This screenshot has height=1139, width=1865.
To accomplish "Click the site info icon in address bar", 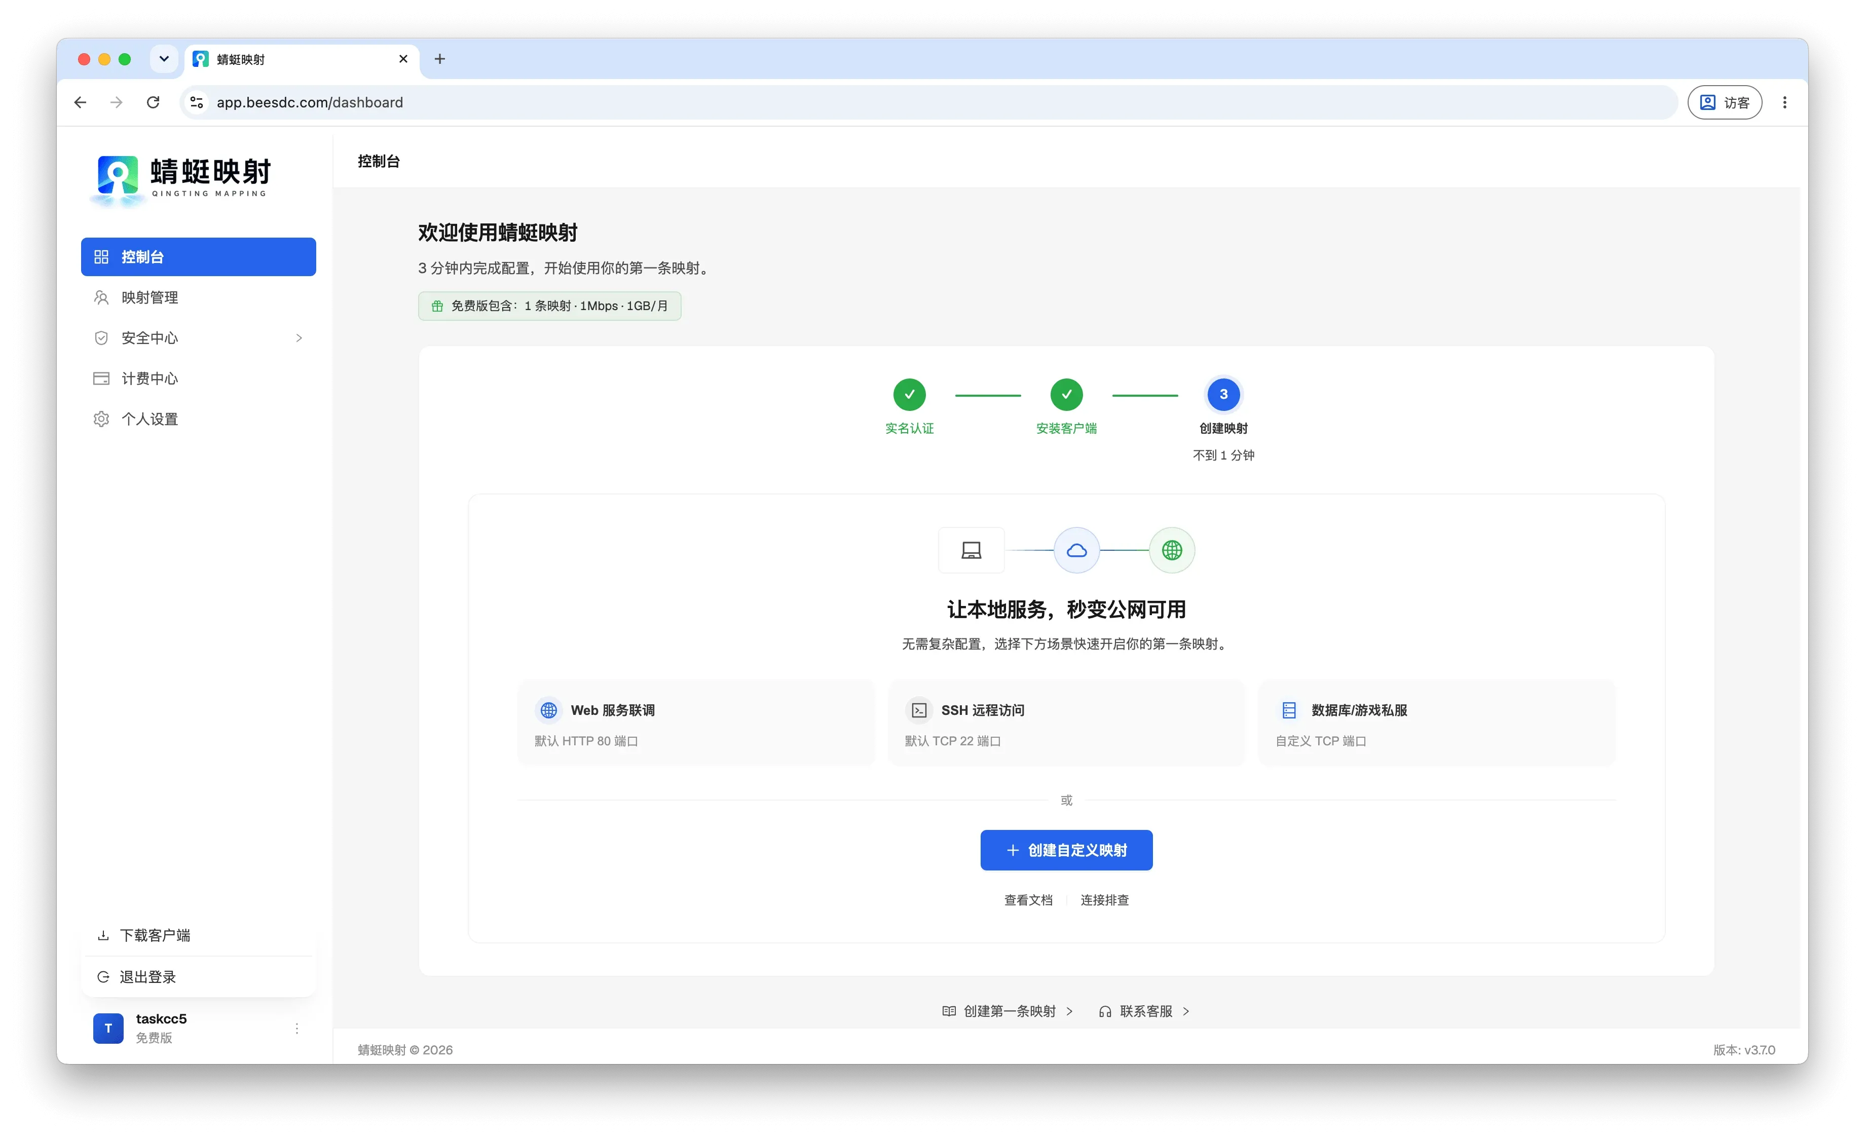I will 197,102.
